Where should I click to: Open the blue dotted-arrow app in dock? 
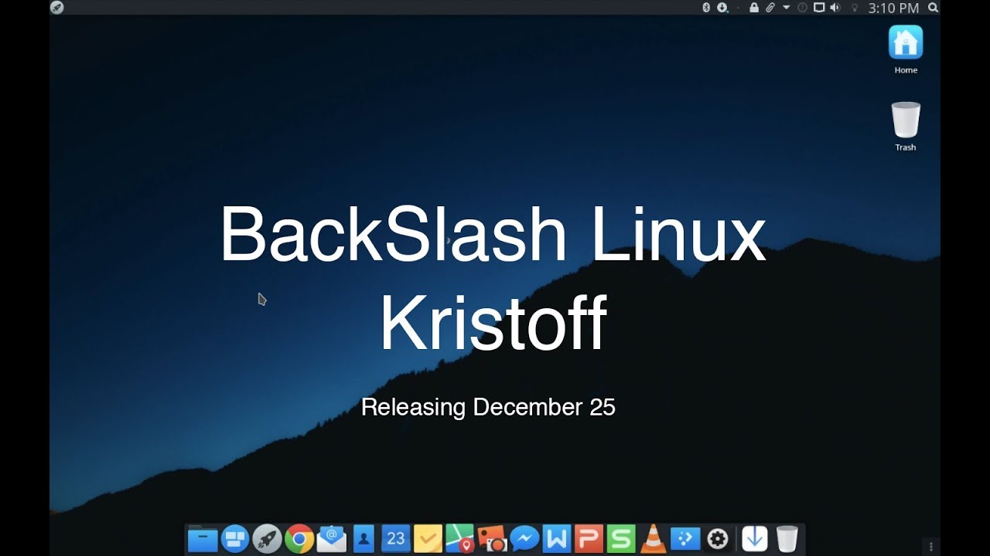click(685, 538)
